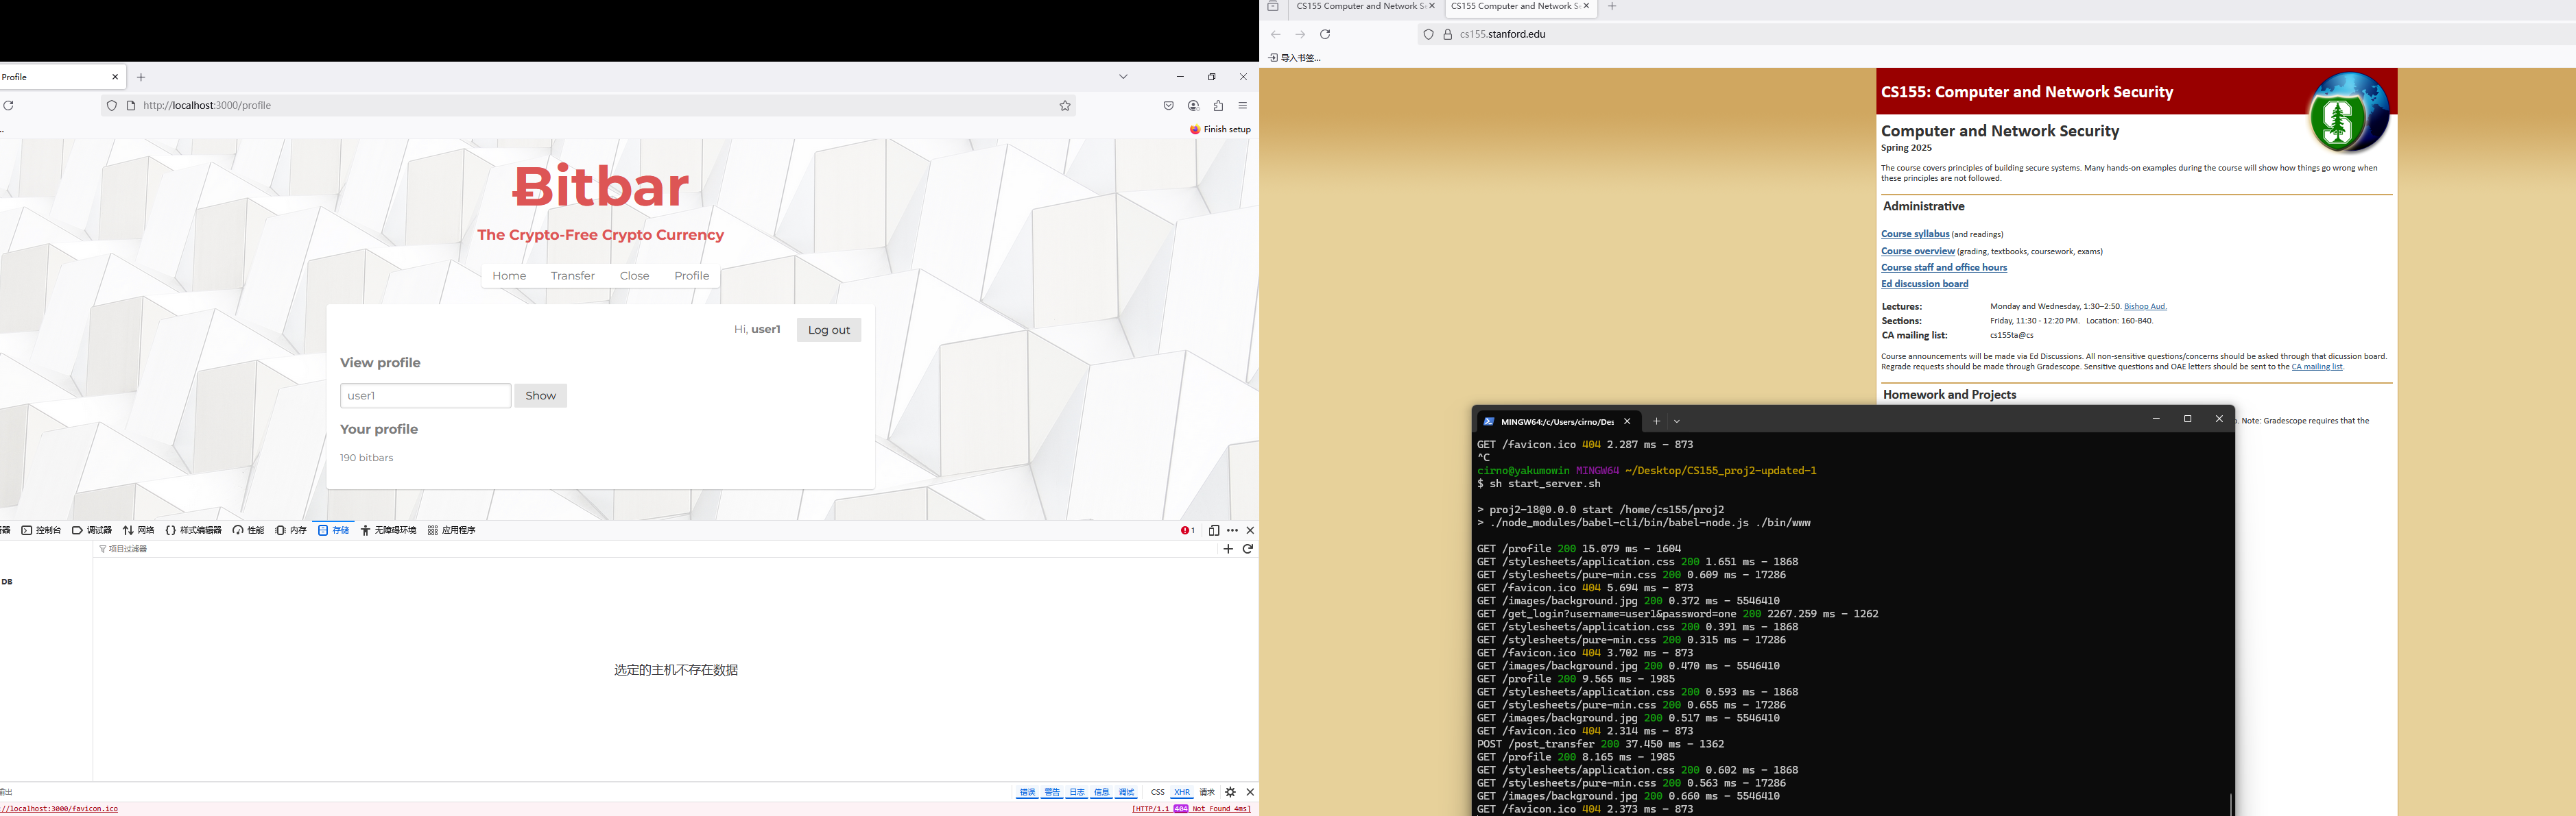Bookmark the localhost profile page with star
This screenshot has height=816, width=2576.
pos(1065,105)
